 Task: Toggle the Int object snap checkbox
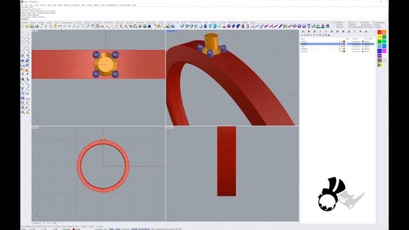[x=52, y=226]
